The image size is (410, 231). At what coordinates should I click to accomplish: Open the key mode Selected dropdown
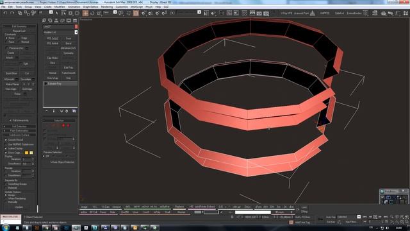359,217
